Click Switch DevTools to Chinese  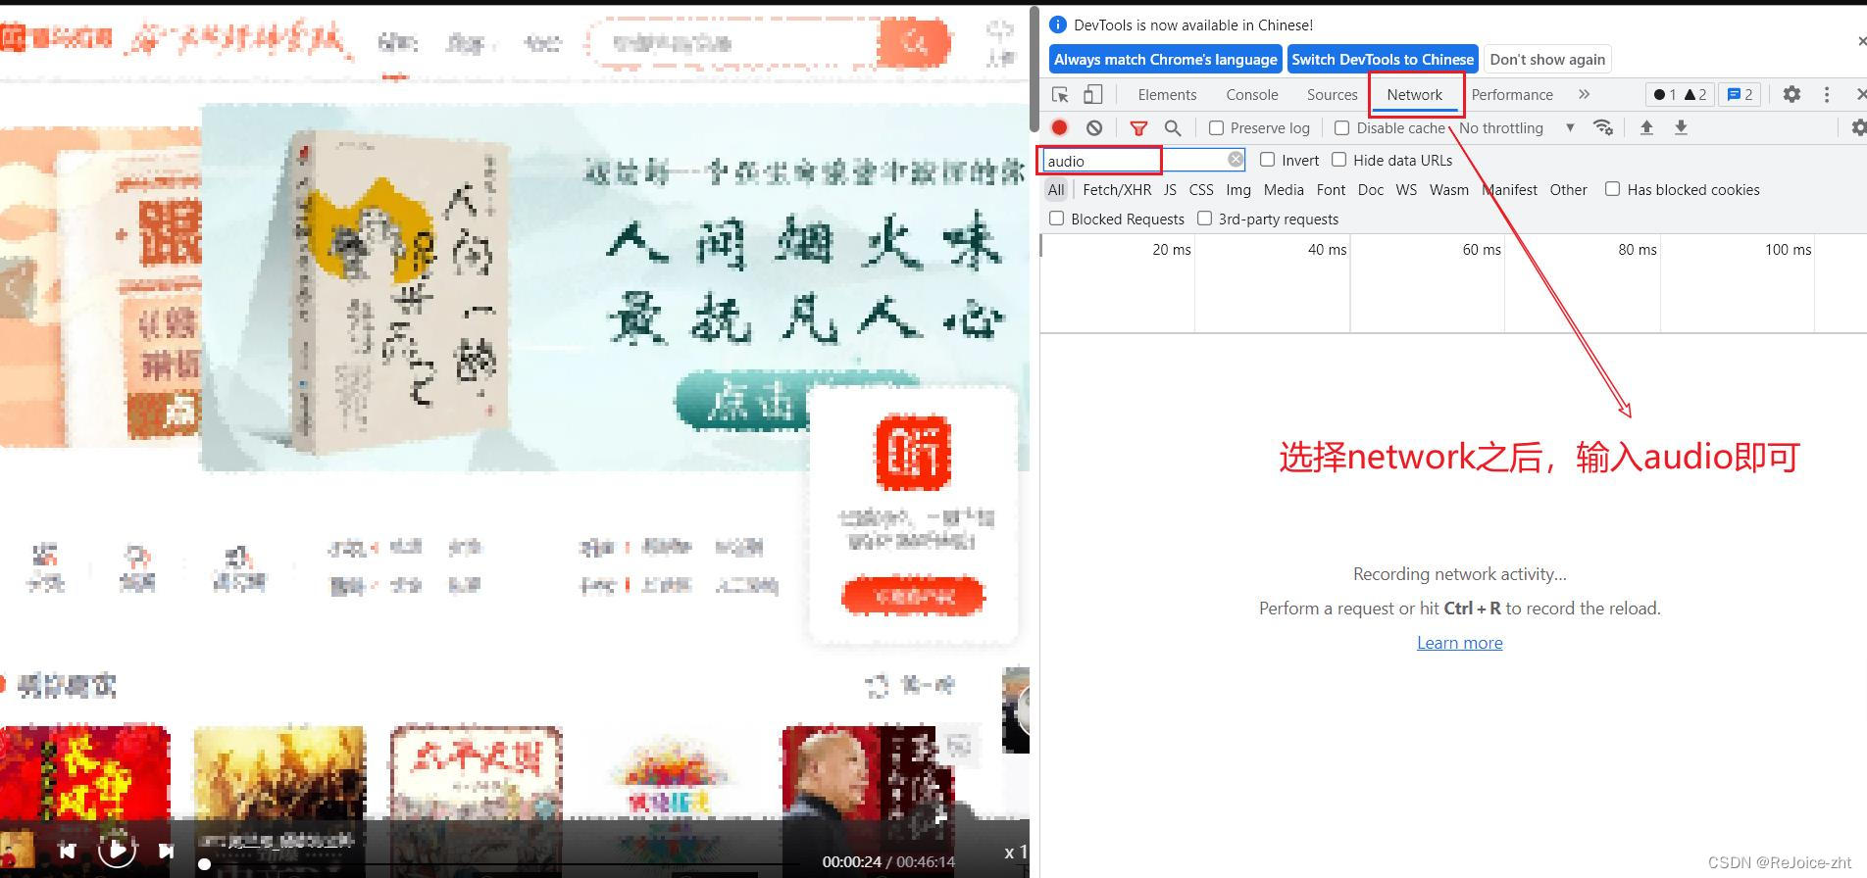point(1383,59)
